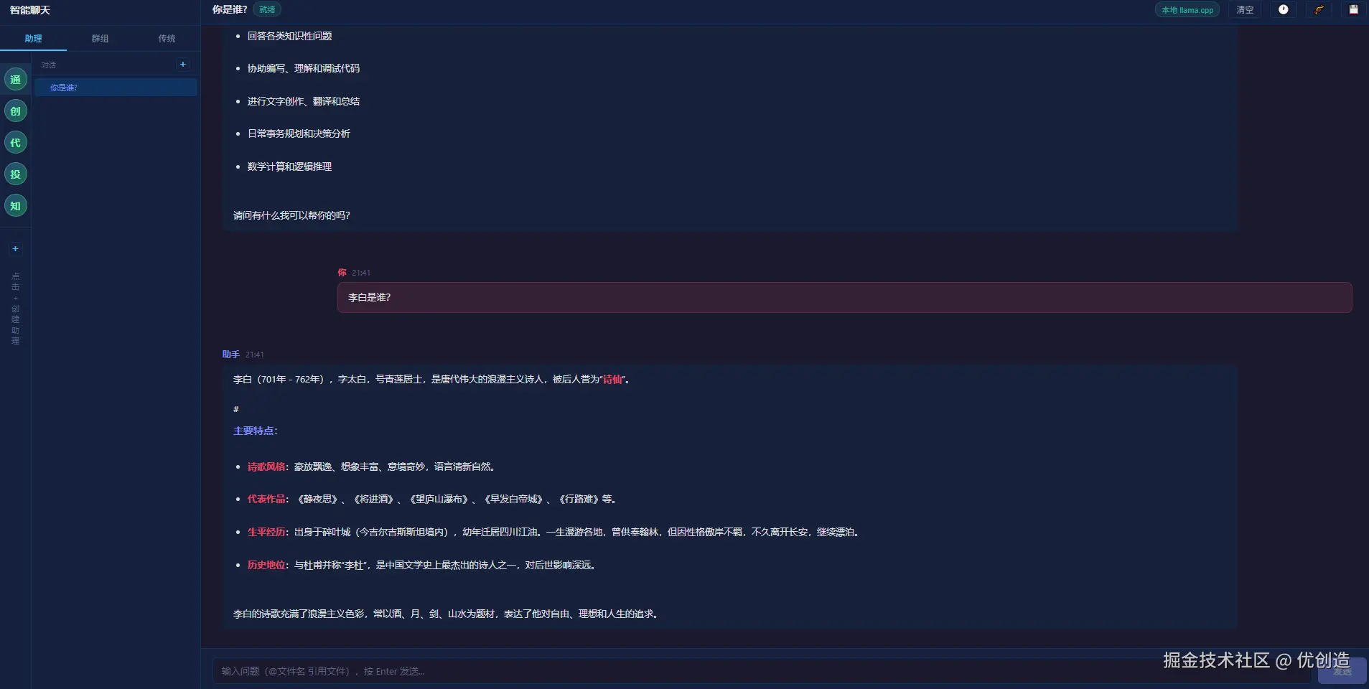Click the 对话 section label in sidebar
The height and width of the screenshot is (689, 1369).
point(48,65)
